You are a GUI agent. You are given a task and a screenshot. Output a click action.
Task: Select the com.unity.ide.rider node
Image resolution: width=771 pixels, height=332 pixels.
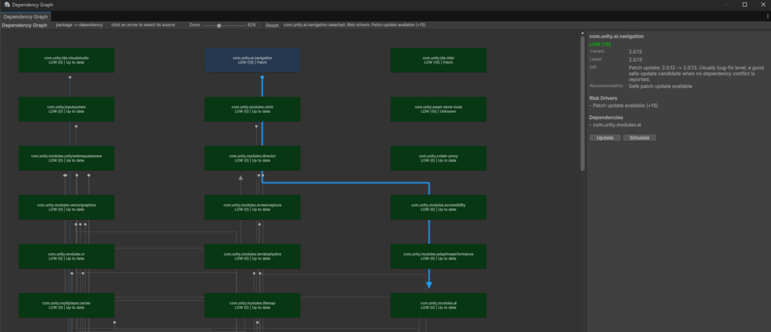point(439,60)
